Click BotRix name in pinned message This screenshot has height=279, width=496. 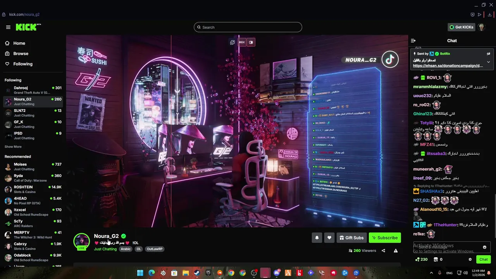[445, 54]
